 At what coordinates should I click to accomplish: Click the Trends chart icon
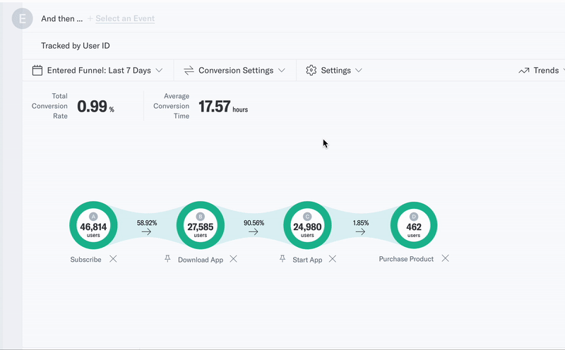[x=524, y=71]
